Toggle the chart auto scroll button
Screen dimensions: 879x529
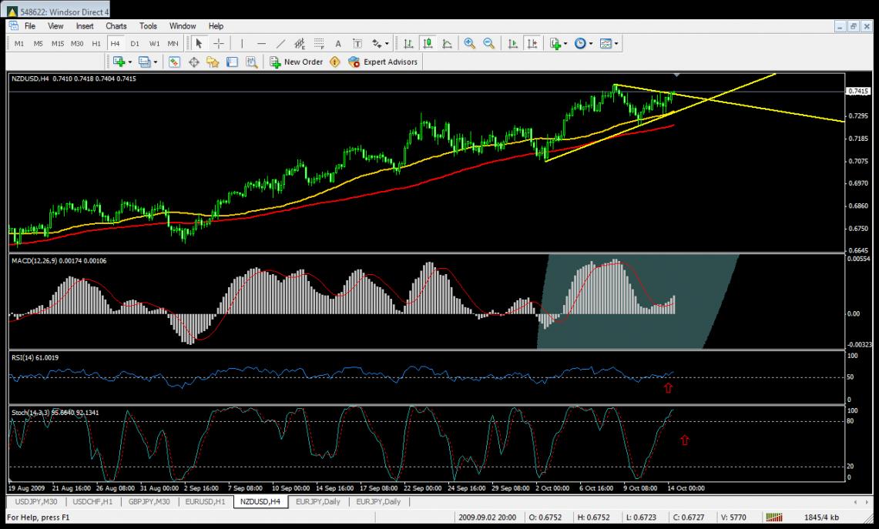tap(512, 44)
